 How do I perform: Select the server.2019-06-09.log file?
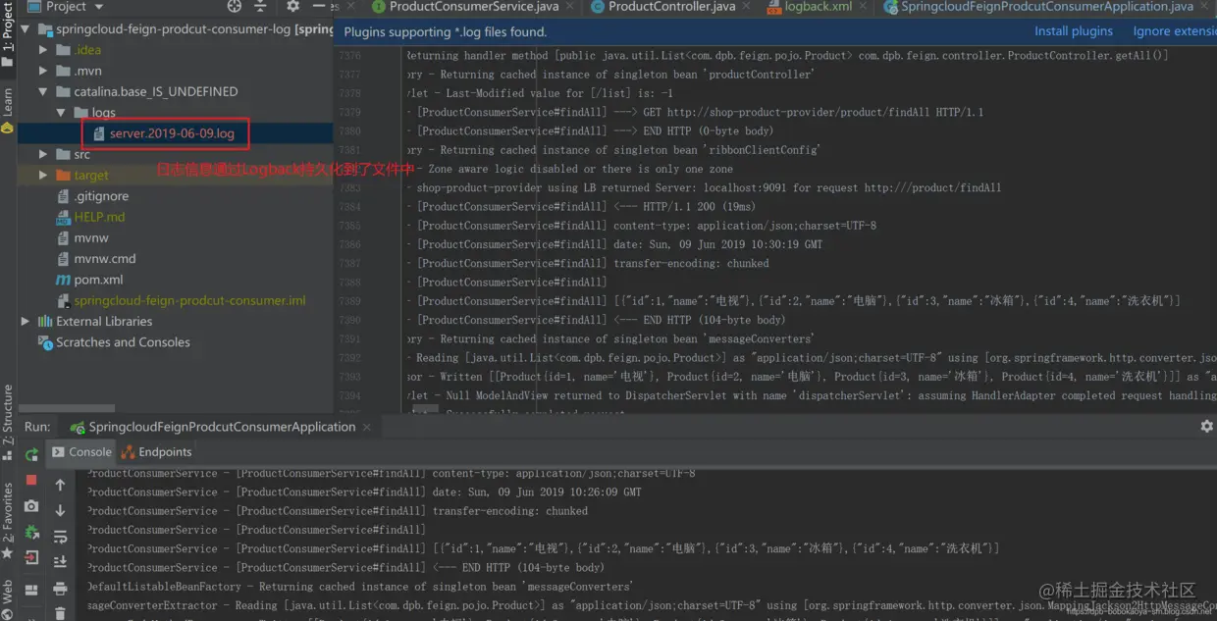[164, 133]
